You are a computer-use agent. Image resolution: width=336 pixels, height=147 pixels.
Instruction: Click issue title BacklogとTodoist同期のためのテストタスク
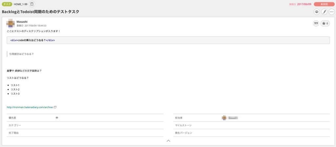pos(40,12)
